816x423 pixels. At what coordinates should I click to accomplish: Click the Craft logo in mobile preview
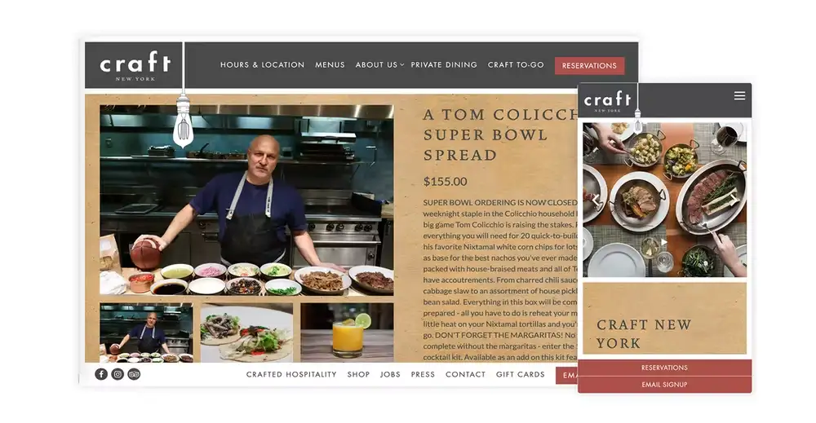point(607,100)
